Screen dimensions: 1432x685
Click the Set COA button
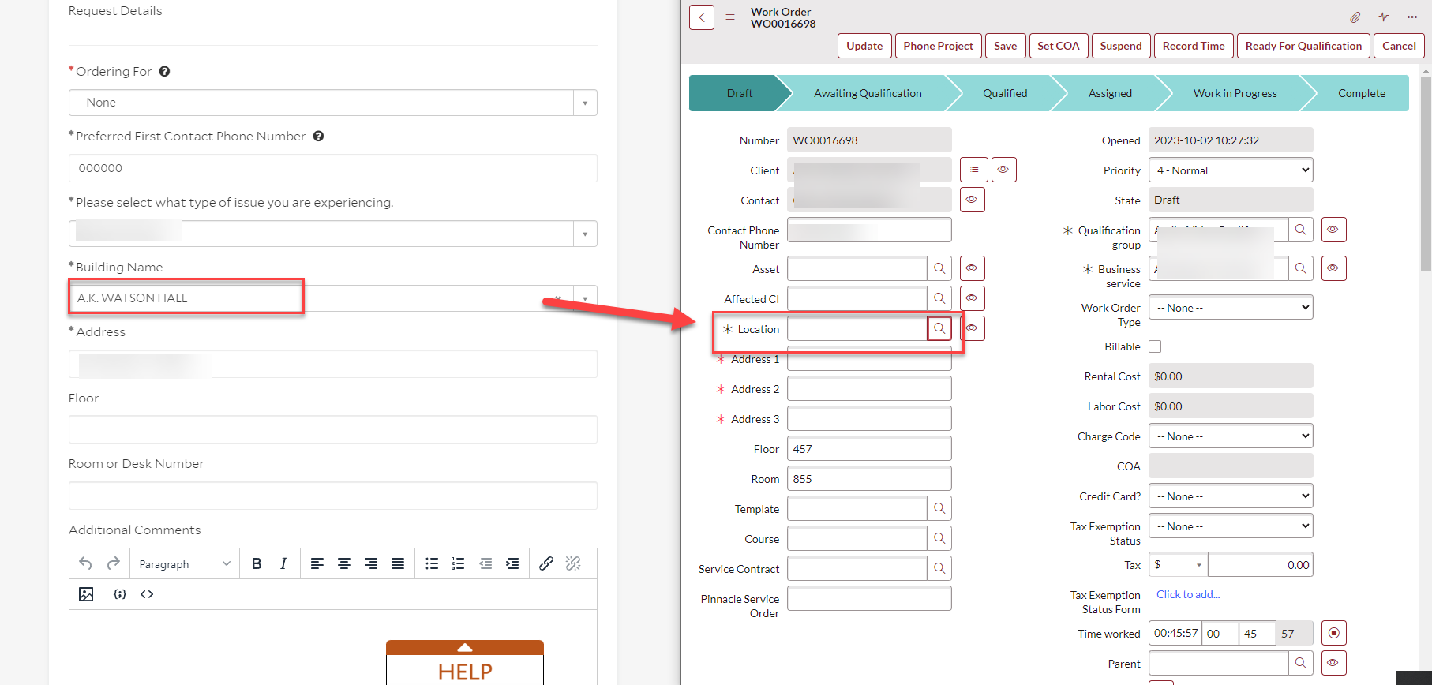click(1058, 46)
